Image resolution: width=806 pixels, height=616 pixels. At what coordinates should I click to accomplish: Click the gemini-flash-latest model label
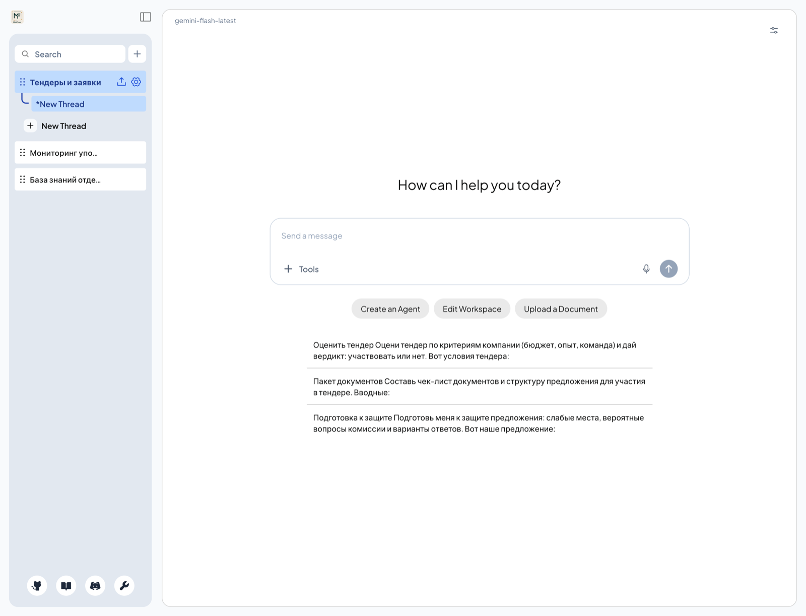coord(206,21)
